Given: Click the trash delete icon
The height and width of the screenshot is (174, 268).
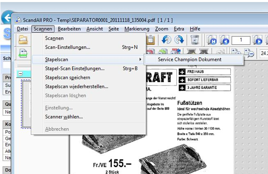Looking at the screenshot, I should click(195, 40).
